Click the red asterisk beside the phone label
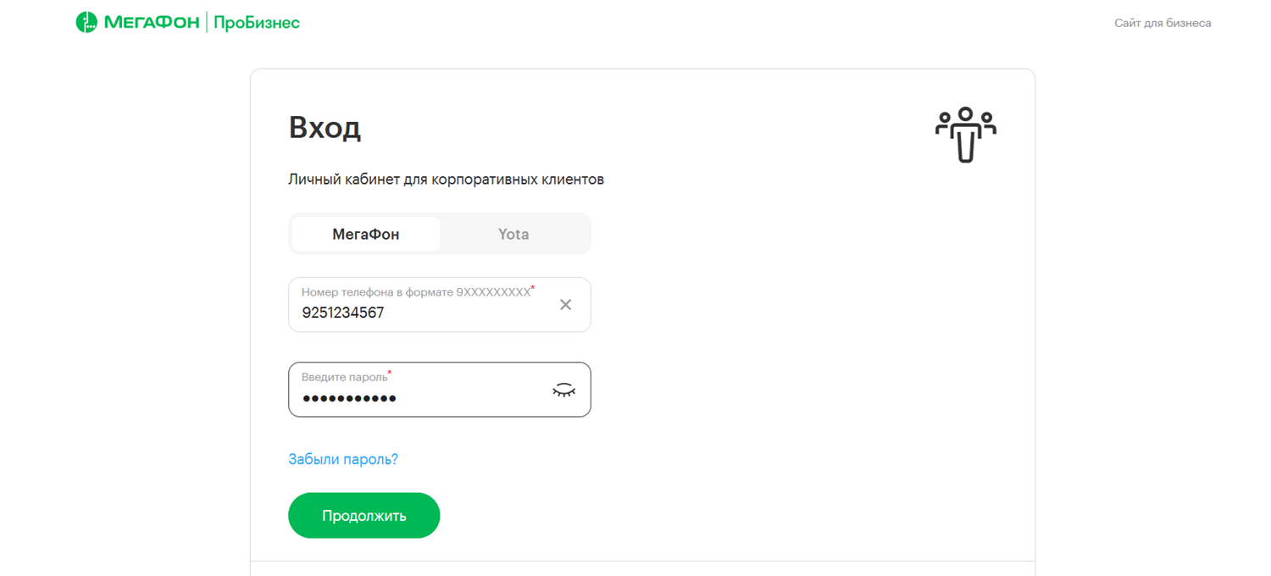1271x576 pixels. point(533,288)
